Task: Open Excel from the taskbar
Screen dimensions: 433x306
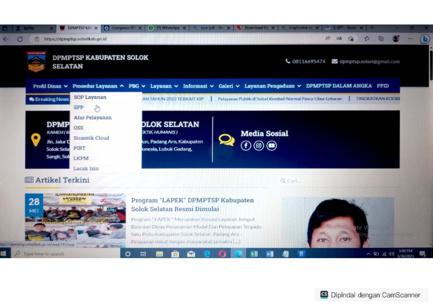Action: coord(254,254)
